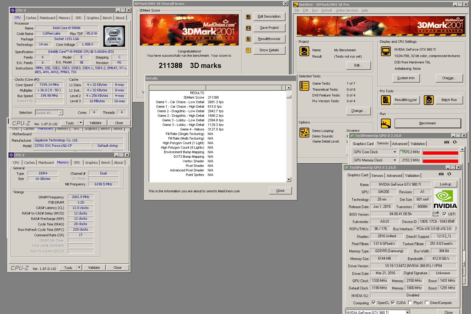Switch to Validation tab in GPU-Z Sensors window
Screen dimensions: 471x314
[418, 144]
